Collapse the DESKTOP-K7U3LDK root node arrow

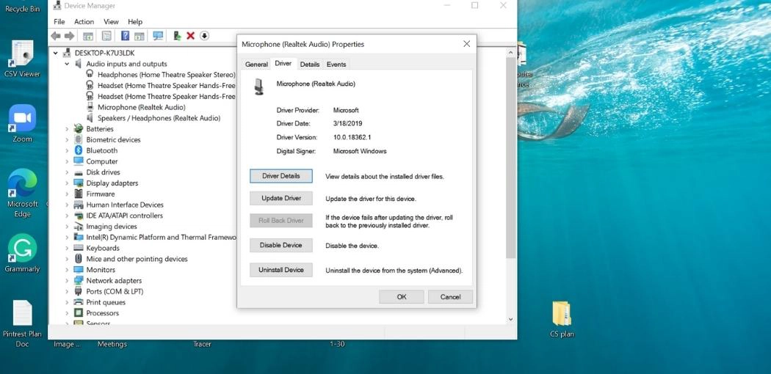56,53
